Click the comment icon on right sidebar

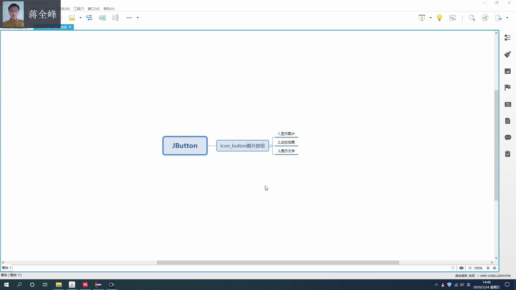click(507, 137)
